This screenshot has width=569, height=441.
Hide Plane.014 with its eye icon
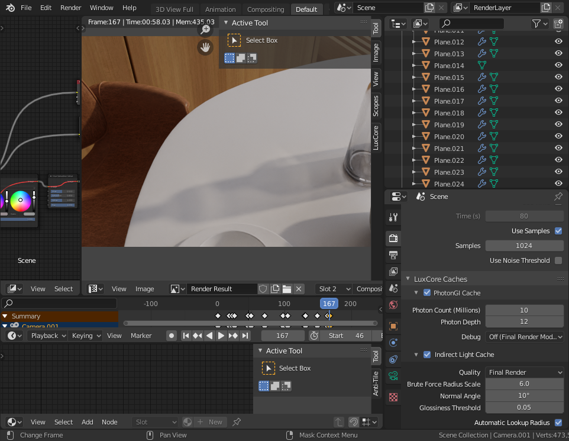[558, 66]
